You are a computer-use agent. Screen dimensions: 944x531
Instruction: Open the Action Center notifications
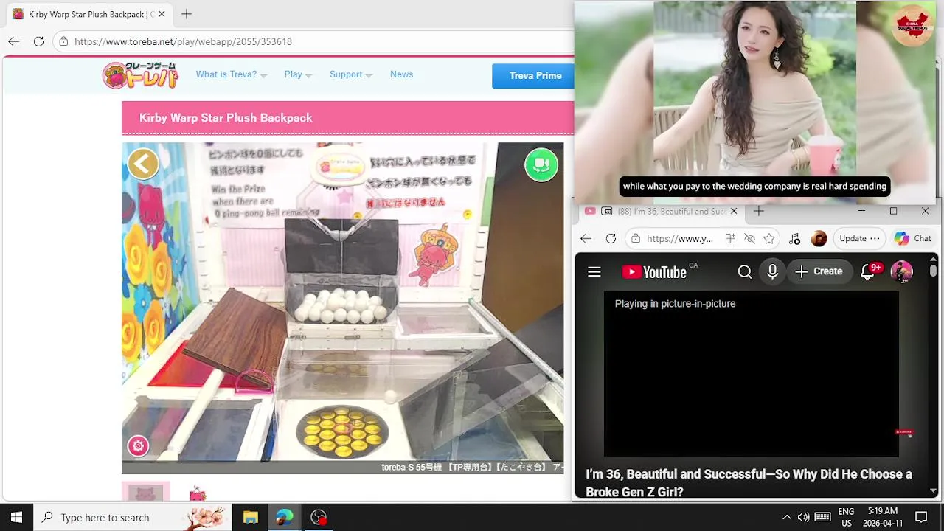(921, 517)
